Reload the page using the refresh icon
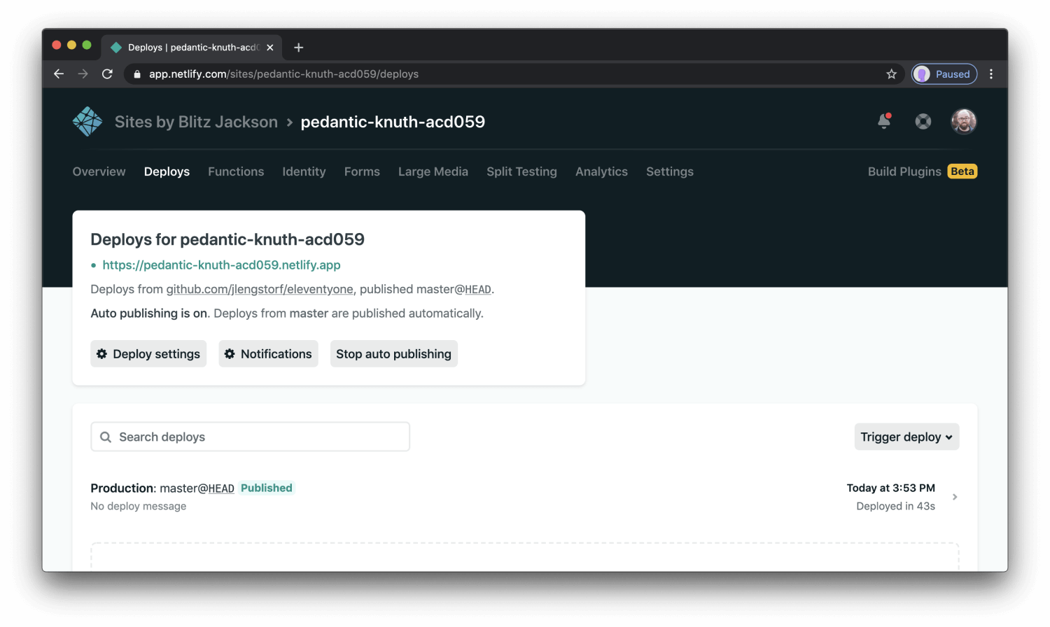Viewport: 1050px width, 627px height. click(107, 73)
